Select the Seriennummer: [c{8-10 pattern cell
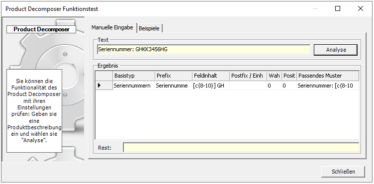The image size is (374, 184). [x=328, y=86]
